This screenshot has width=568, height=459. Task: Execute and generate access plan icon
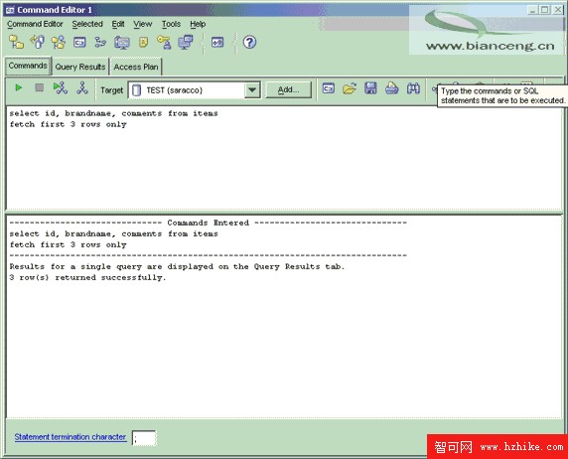[61, 88]
